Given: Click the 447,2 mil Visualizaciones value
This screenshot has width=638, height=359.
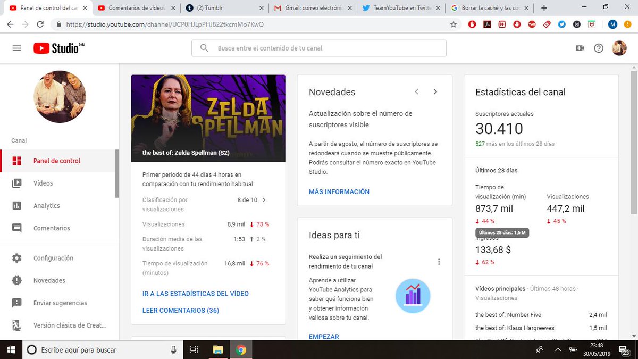Looking at the screenshot, I should 566,208.
